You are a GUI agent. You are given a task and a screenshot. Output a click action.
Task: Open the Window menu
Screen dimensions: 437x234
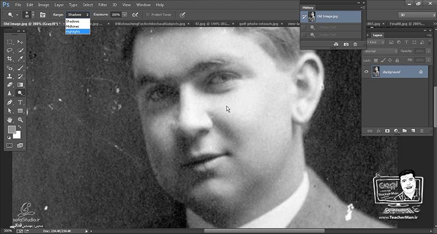143,5
